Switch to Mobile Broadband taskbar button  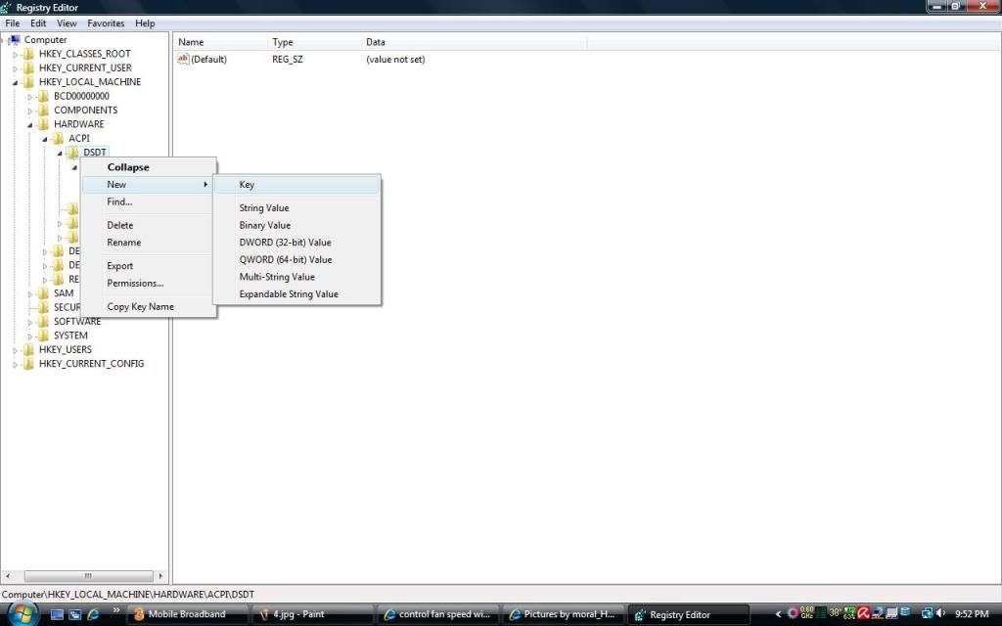point(187,614)
